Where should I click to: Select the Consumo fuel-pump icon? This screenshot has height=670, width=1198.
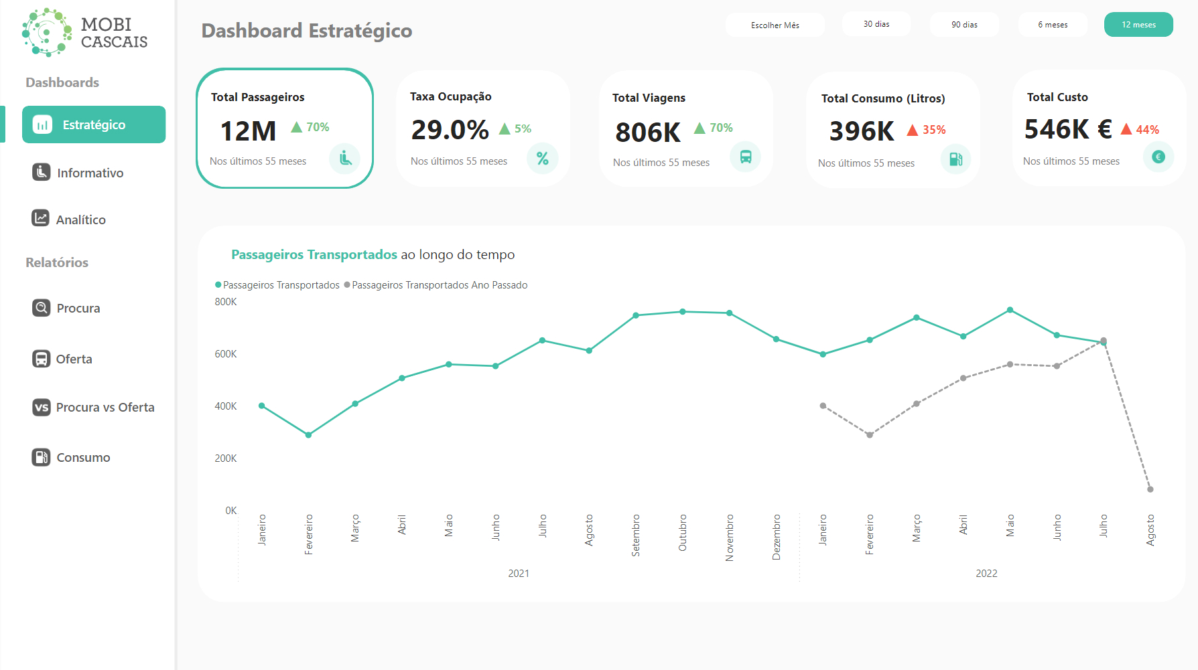click(x=41, y=456)
